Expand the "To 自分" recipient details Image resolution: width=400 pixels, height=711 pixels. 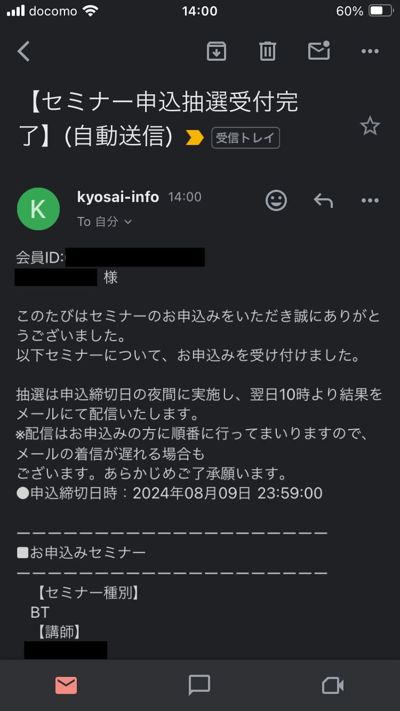(104, 222)
